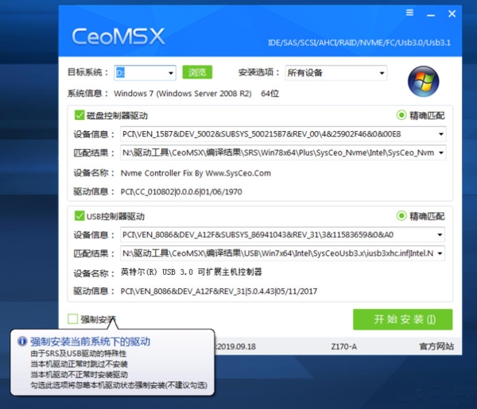Click 英特尔(R) USB 3.0 device name

pos(192,272)
